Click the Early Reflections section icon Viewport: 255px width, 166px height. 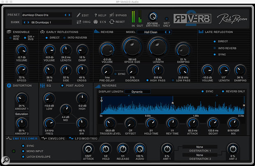[x=42, y=32]
